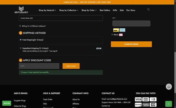This screenshot has height=108, width=176.
Task: Click the Gentlebands logo
Action: pyautogui.click(x=21, y=10)
